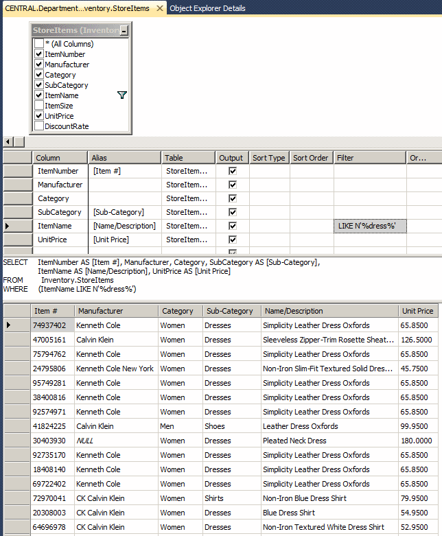
Task: Click the WHERE clause in SQL pane
Action: click(70, 289)
